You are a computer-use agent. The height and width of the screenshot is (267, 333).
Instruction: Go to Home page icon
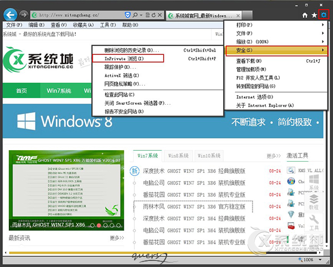tap(305, 15)
